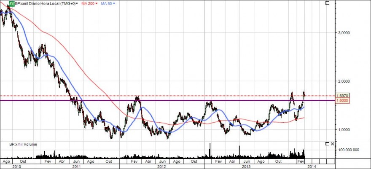Maximize the BP:xmil Volume panel
The height and width of the screenshot is (169, 371).
[327, 144]
